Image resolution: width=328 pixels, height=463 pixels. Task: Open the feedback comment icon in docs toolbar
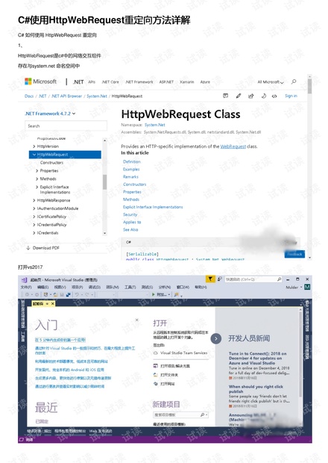tap(226, 96)
